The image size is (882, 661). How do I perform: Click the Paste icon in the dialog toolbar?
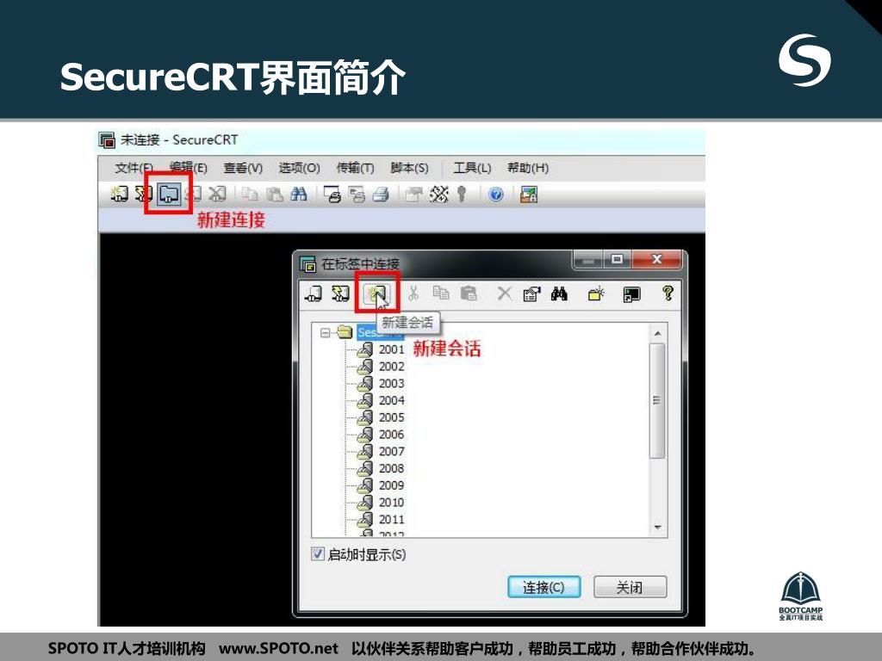coord(469,293)
